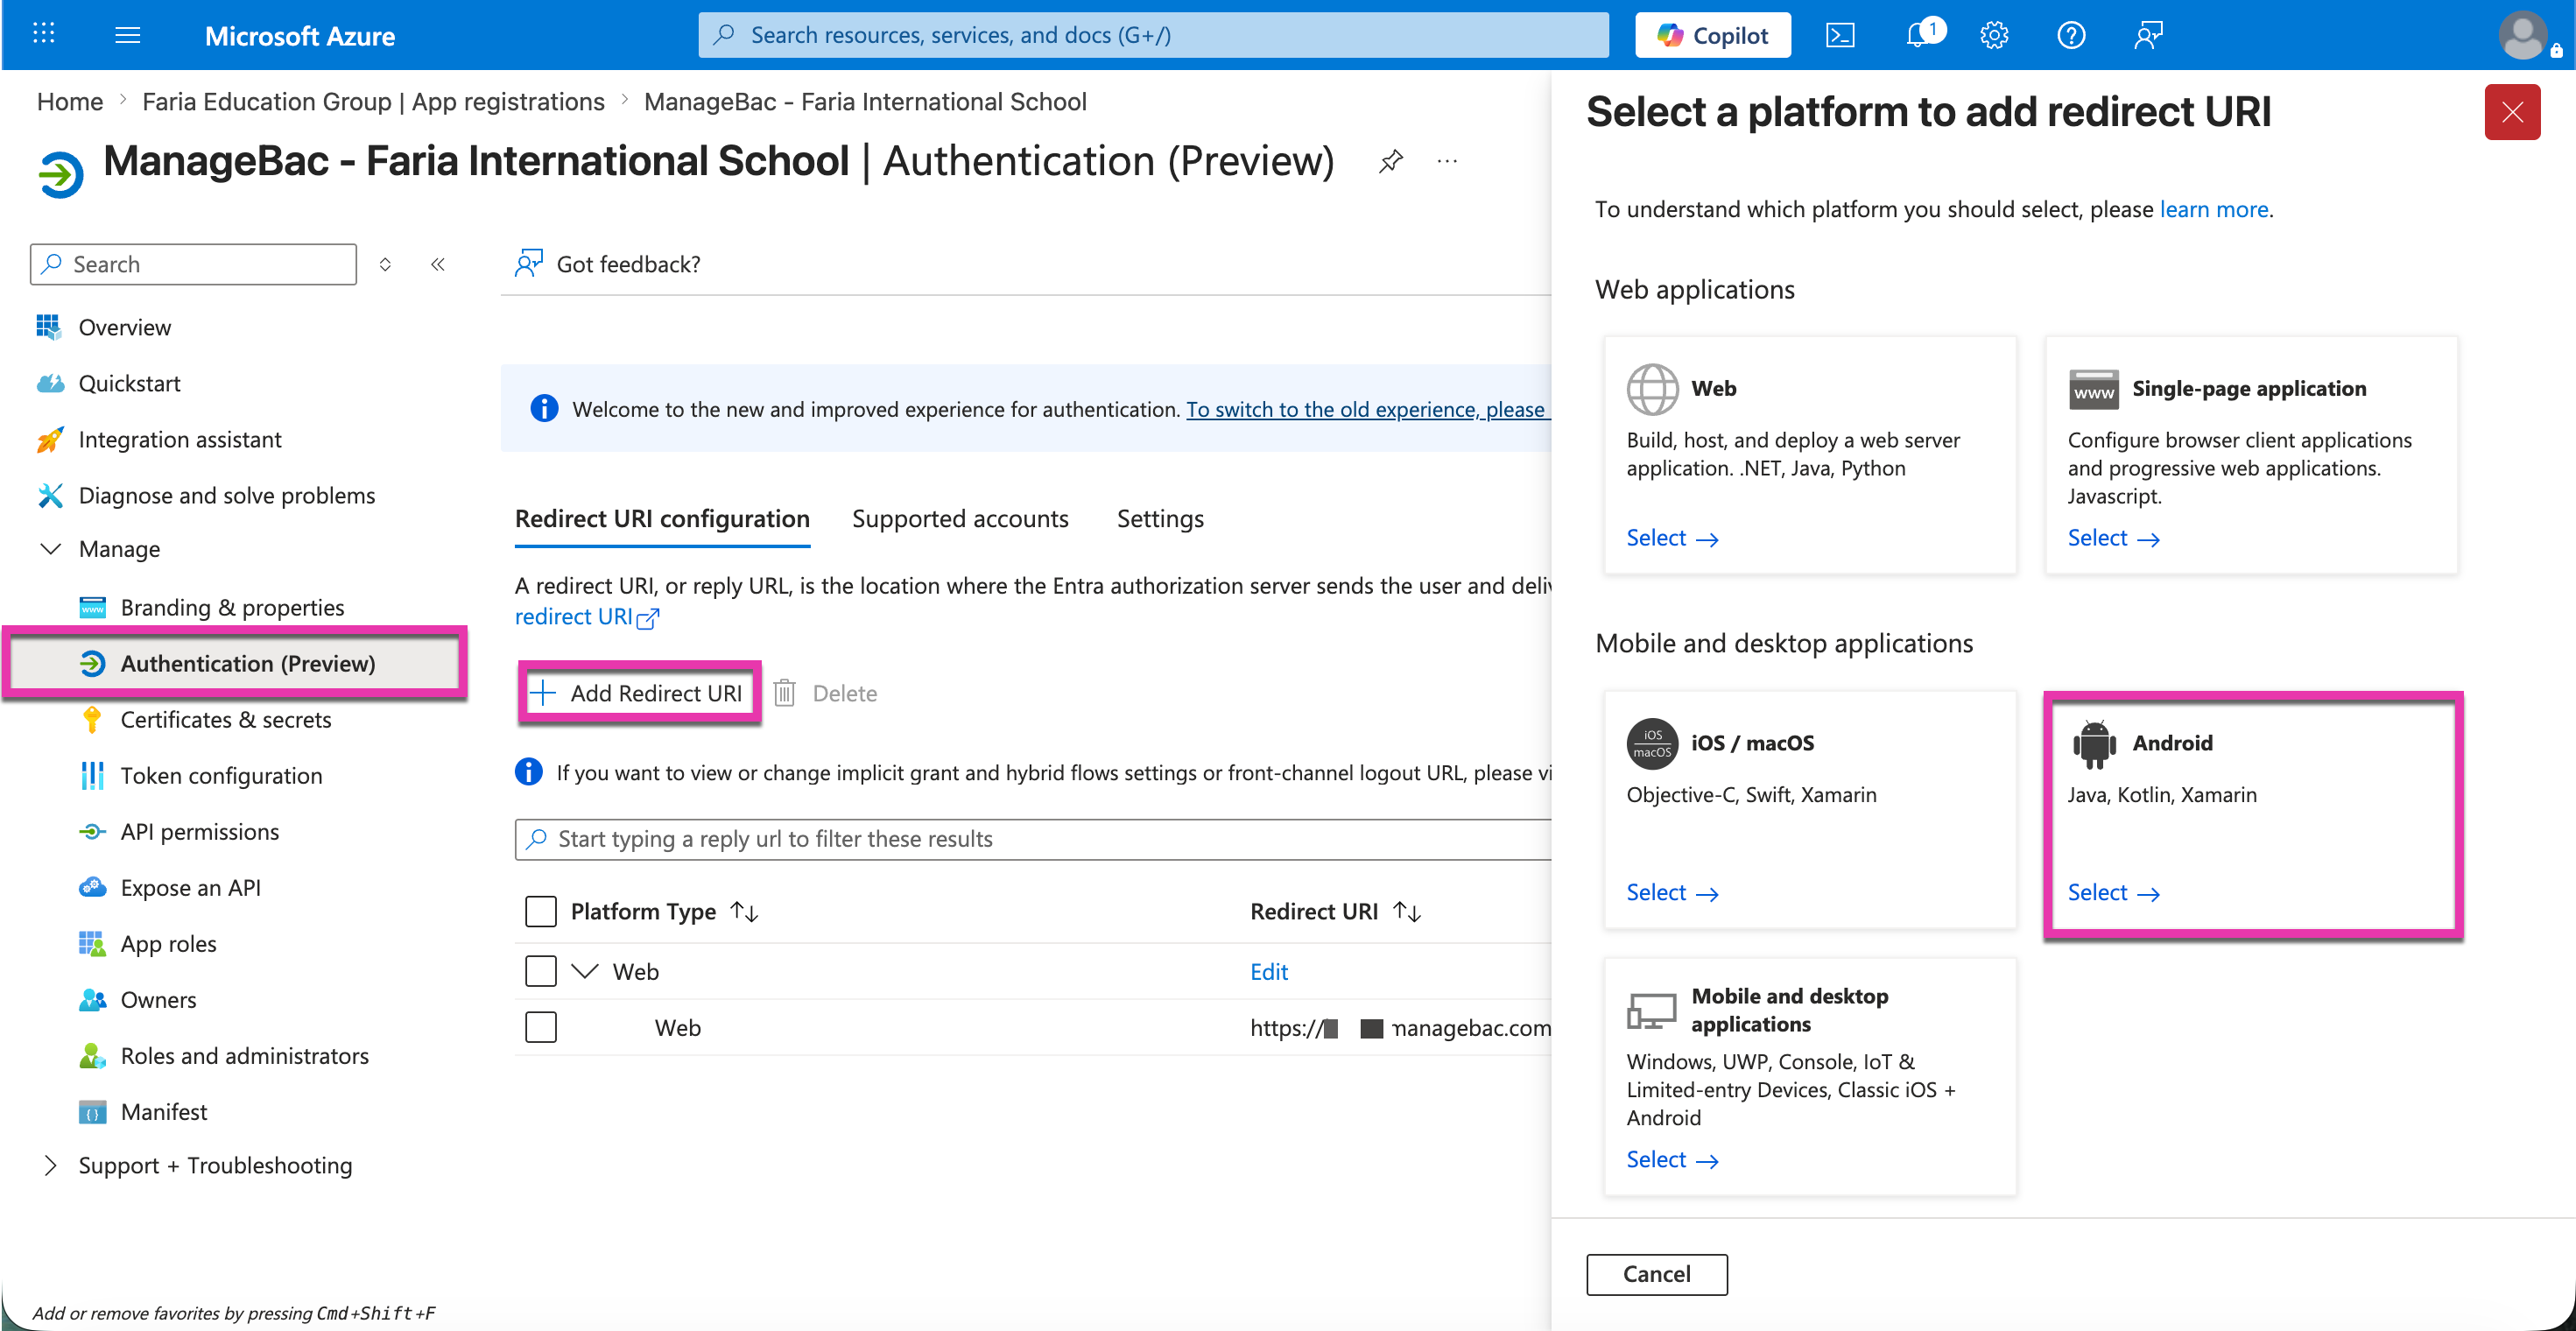Open Quickstart in the sidebar
Image resolution: width=2576 pixels, height=1331 pixels.
(129, 383)
